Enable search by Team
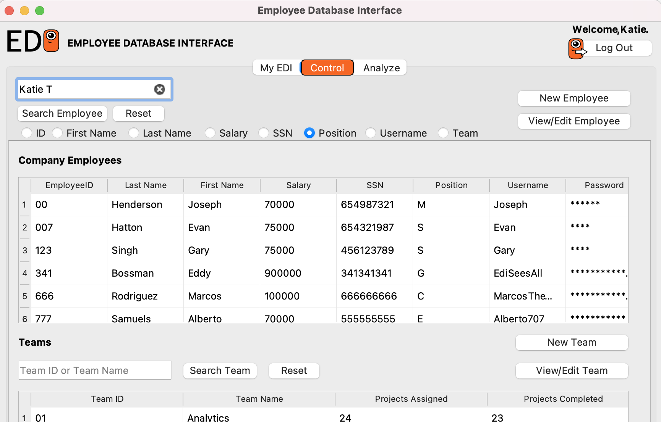The image size is (661, 422). 443,133
